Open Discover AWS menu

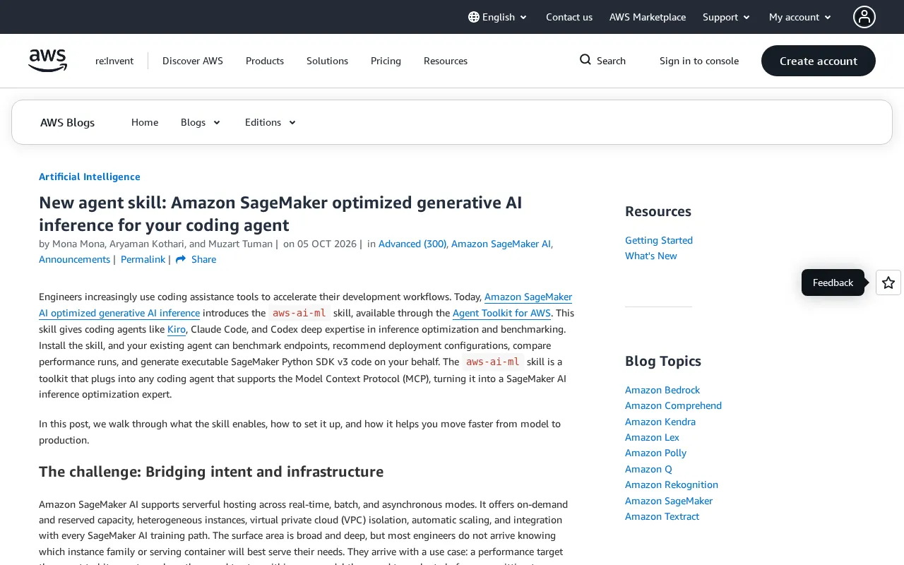click(193, 61)
